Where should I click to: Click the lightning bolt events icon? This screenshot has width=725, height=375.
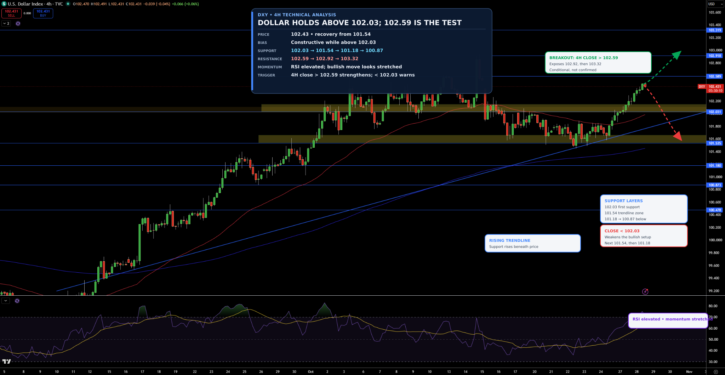pyautogui.click(x=645, y=291)
